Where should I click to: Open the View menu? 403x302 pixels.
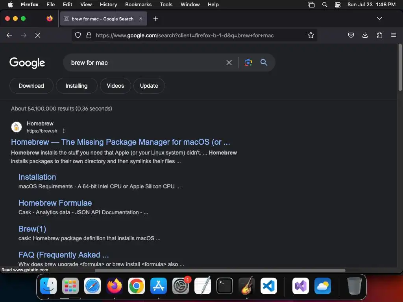(86, 4)
